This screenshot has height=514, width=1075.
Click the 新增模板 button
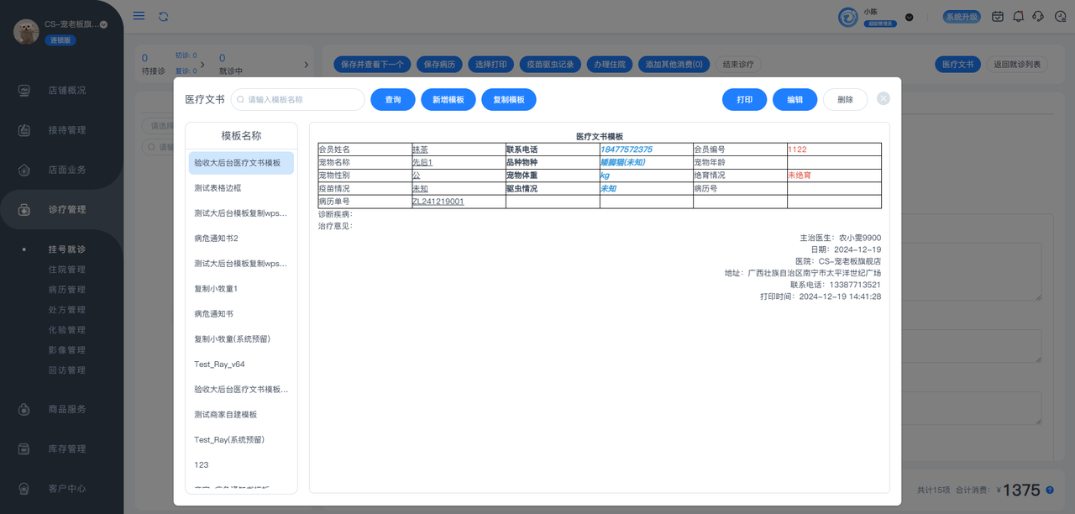[x=448, y=100]
